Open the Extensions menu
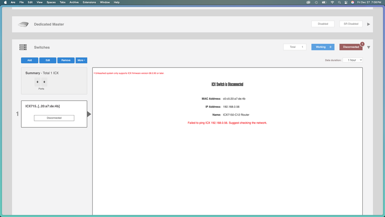Screen dimensions: 385x217 pos(89,2)
